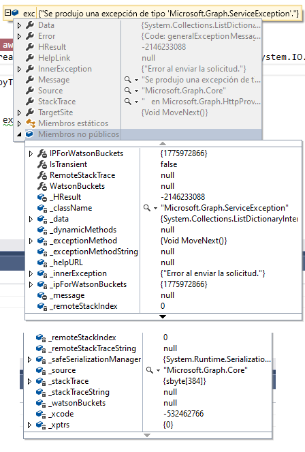
Task: Click the _xcode field icon
Action: coord(41,415)
